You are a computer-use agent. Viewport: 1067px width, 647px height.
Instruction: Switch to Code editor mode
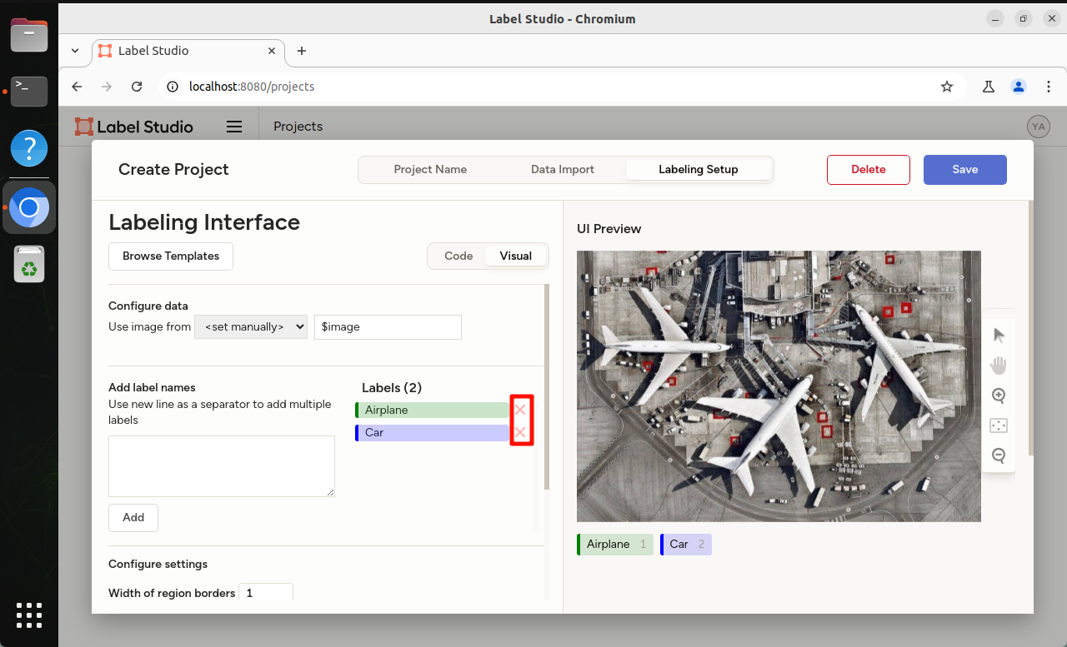click(458, 256)
